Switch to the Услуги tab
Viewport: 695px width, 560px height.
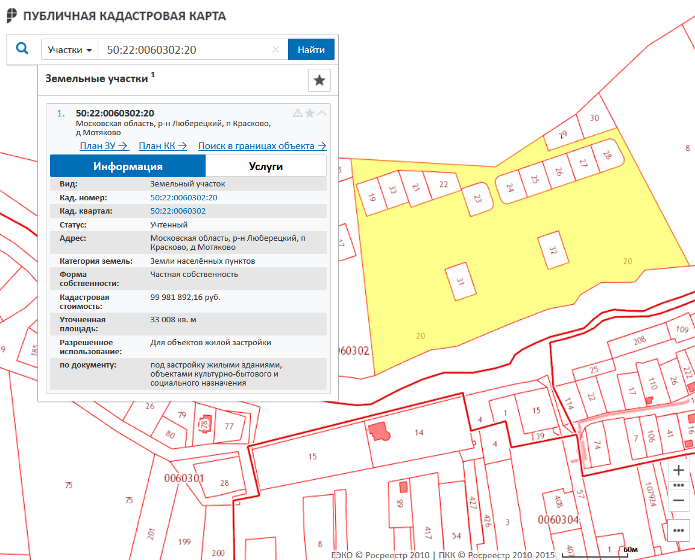click(266, 166)
